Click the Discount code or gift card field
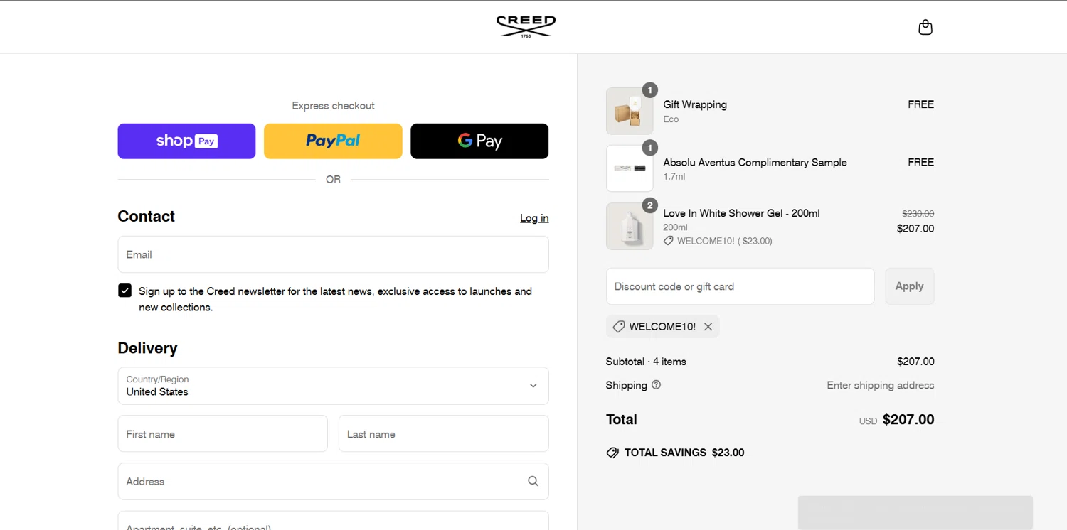 pos(740,286)
